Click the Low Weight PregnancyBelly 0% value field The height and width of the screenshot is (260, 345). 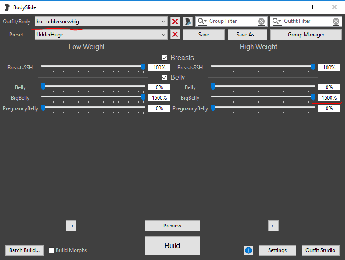[159, 108]
